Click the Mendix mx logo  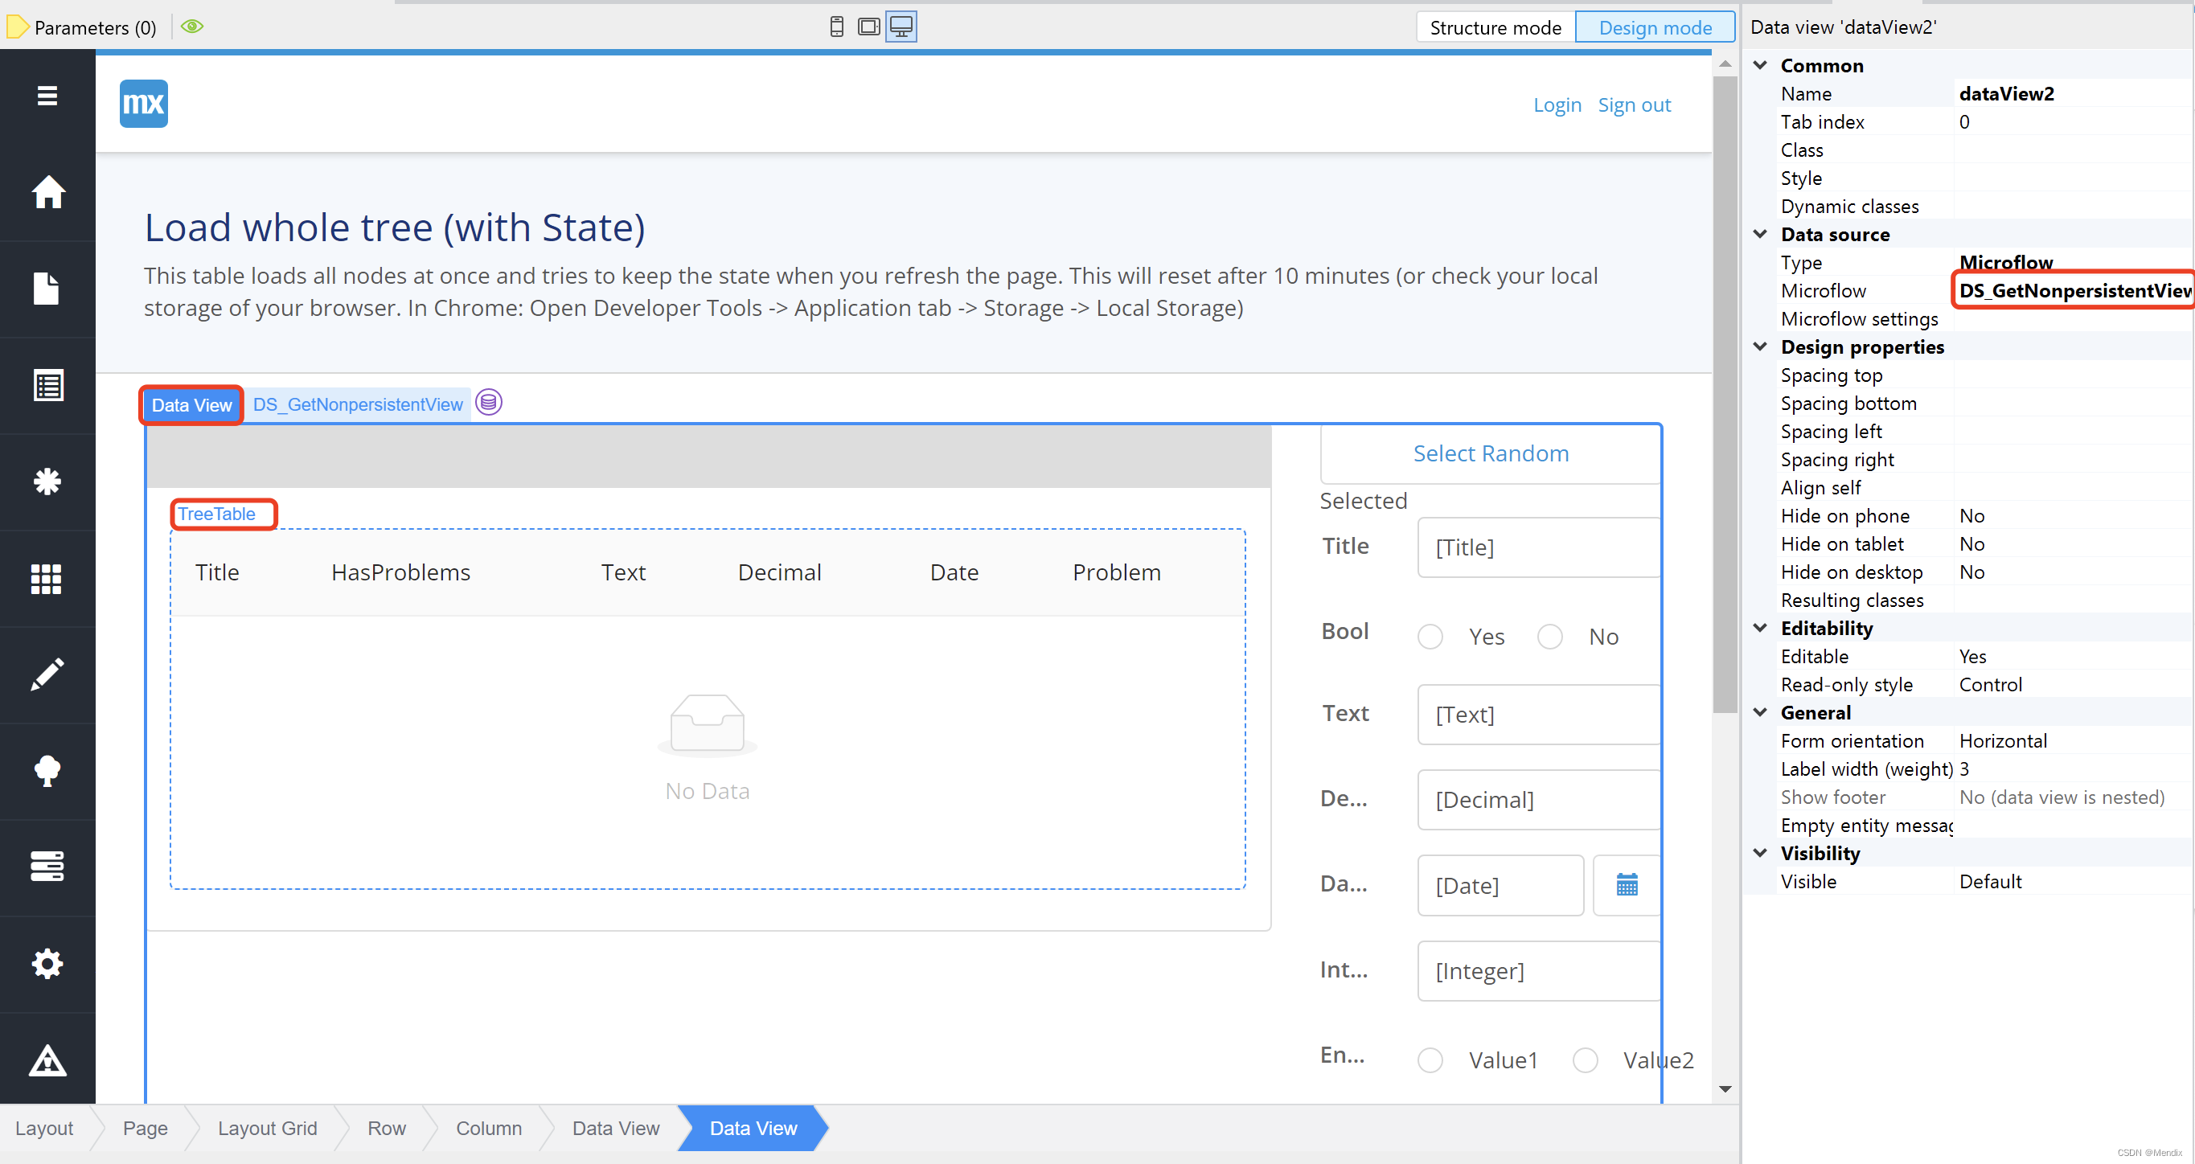[x=143, y=103]
